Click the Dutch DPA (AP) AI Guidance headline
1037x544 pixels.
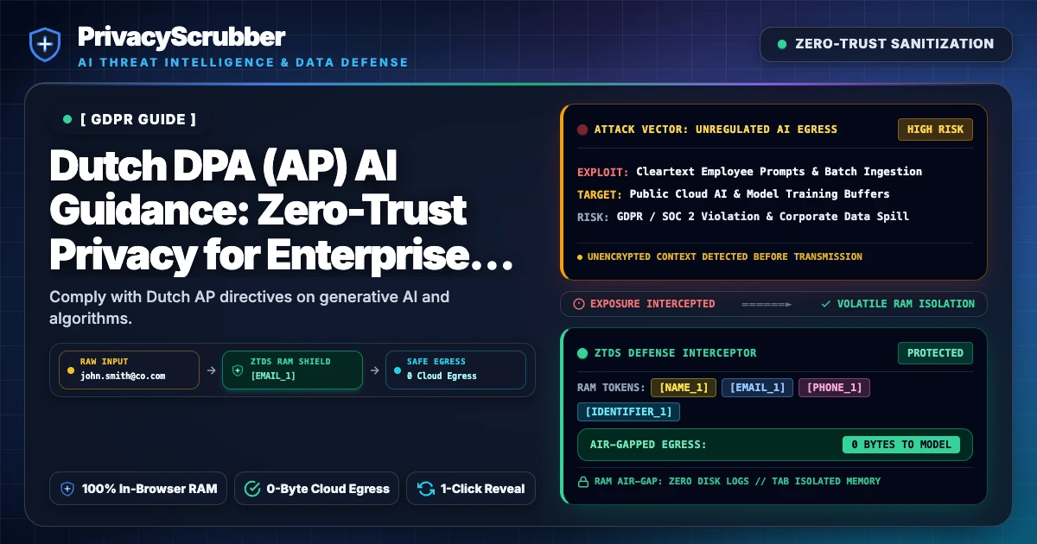pyautogui.click(x=280, y=210)
